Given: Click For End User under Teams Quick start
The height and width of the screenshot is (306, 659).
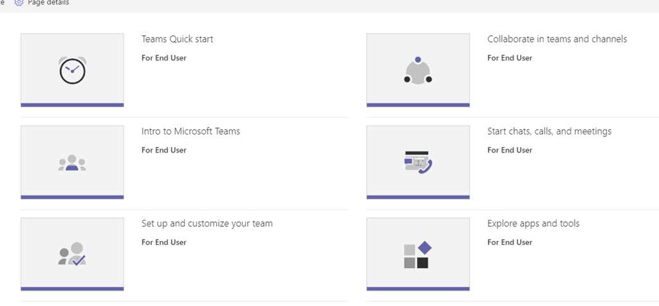Looking at the screenshot, I should tap(163, 58).
